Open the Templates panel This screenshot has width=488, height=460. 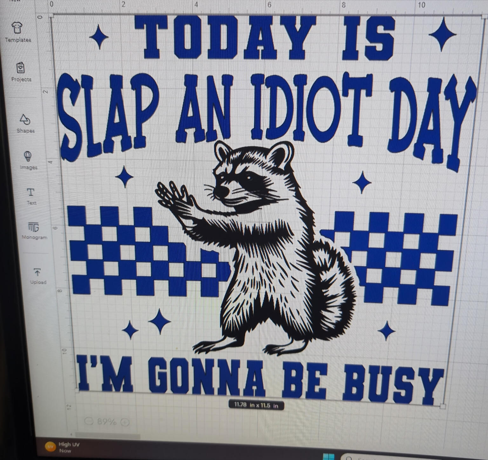[x=17, y=31]
